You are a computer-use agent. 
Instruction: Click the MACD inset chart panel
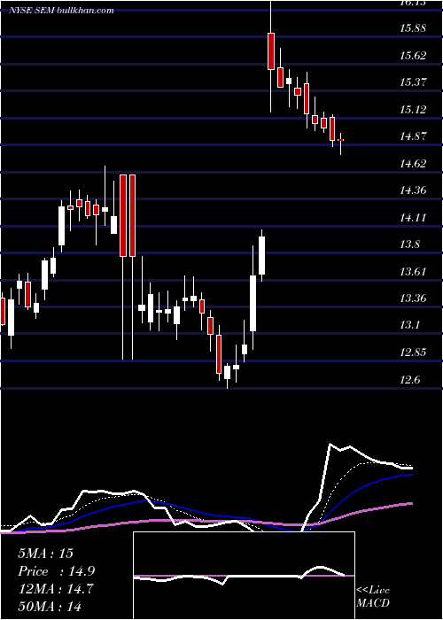point(244,576)
